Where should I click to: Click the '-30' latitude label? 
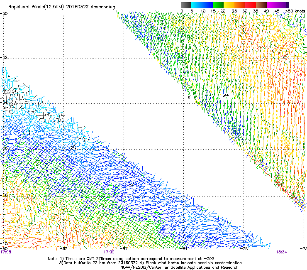click(x=4, y=14)
